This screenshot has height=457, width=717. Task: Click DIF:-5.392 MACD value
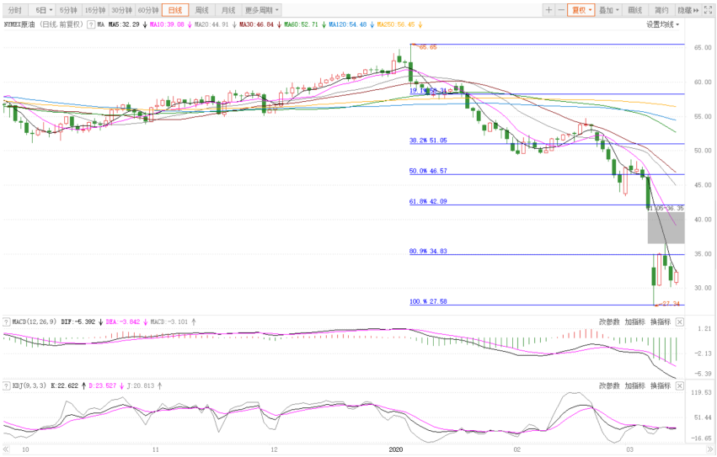tap(78, 322)
